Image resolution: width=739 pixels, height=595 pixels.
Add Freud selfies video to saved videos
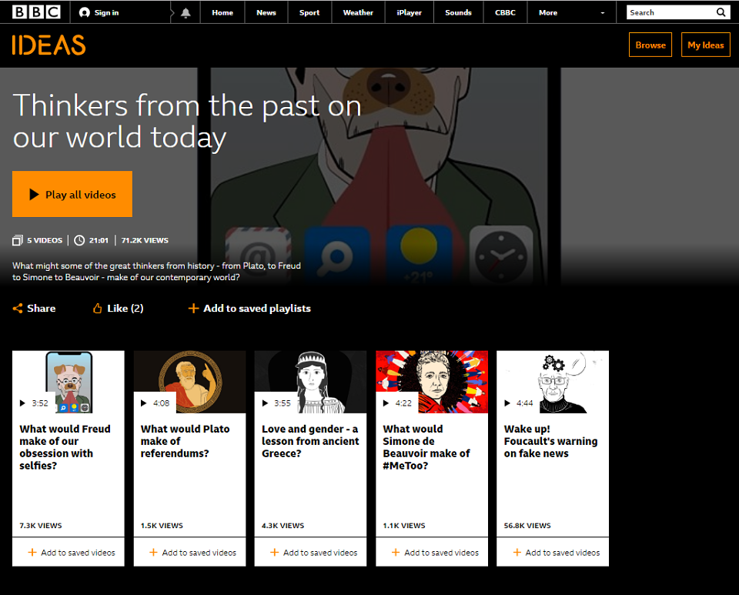71,552
